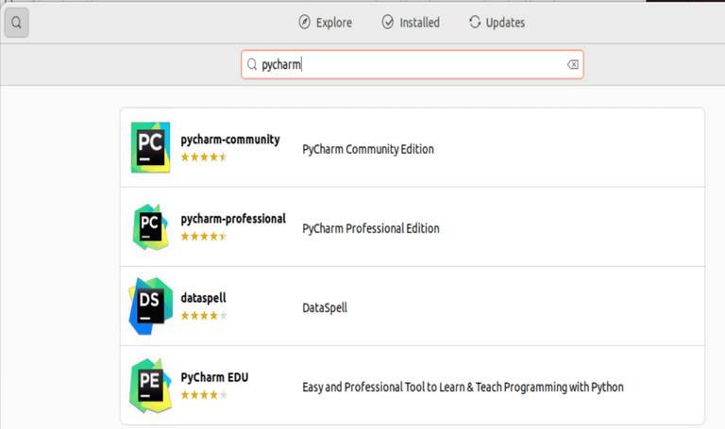The height and width of the screenshot is (429, 725).
Task: Switch to the Explore tab
Action: click(x=325, y=23)
